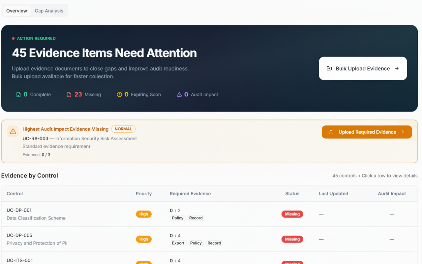
Task: Click the '45 Evidence Items Need Attention' heading
Action: click(x=104, y=53)
